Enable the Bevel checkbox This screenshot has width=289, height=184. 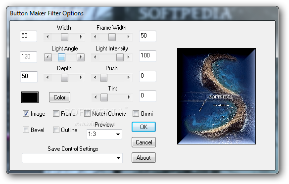pos(26,130)
